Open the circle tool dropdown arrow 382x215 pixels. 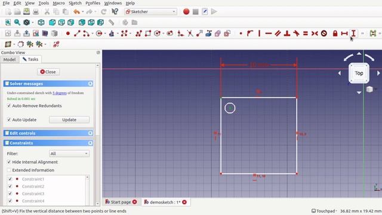(x=105, y=33)
